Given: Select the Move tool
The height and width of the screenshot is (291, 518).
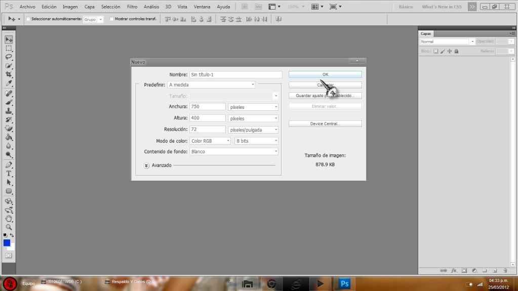Looking at the screenshot, I should pos(9,39).
